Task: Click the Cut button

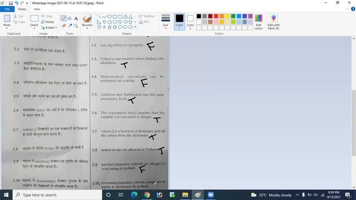Action: pyautogui.click(x=18, y=16)
